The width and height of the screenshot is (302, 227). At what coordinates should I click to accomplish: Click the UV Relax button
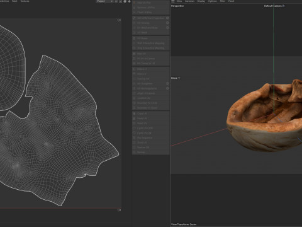click(x=150, y=33)
